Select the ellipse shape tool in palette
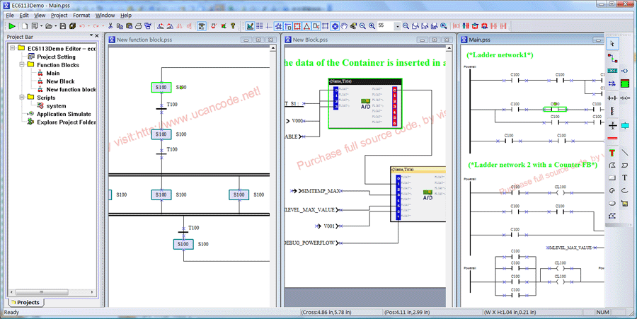 613,203
